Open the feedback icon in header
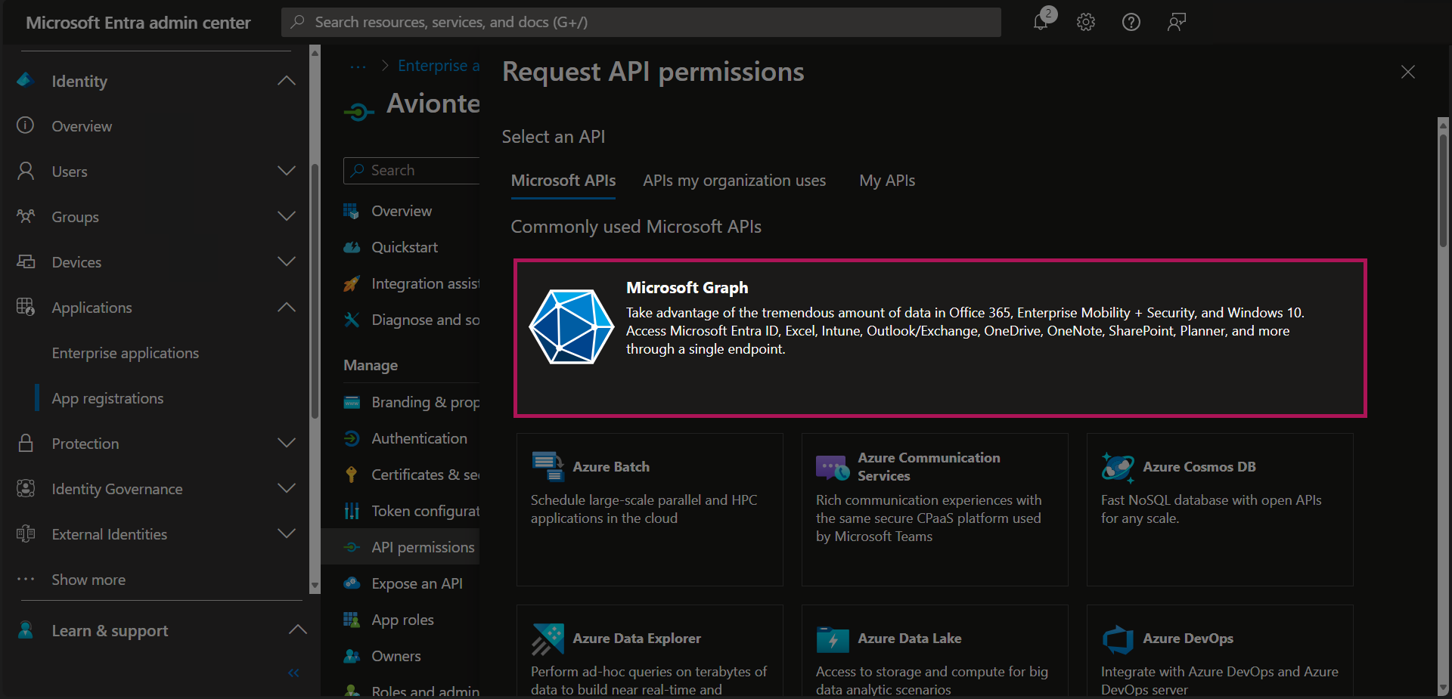 (1176, 22)
